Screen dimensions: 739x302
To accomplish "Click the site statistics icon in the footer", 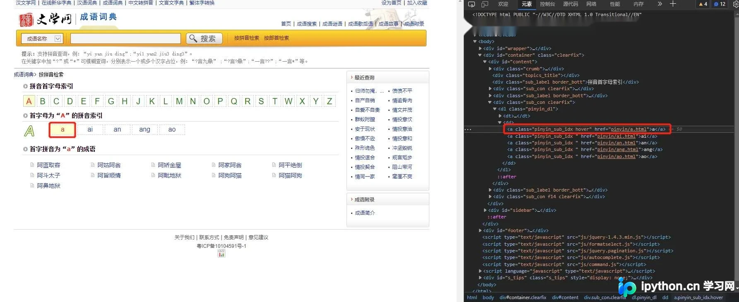I will tap(221, 253).
